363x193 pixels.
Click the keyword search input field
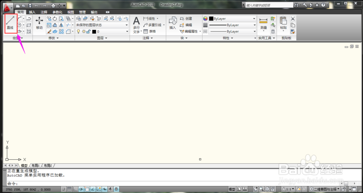click(269, 5)
